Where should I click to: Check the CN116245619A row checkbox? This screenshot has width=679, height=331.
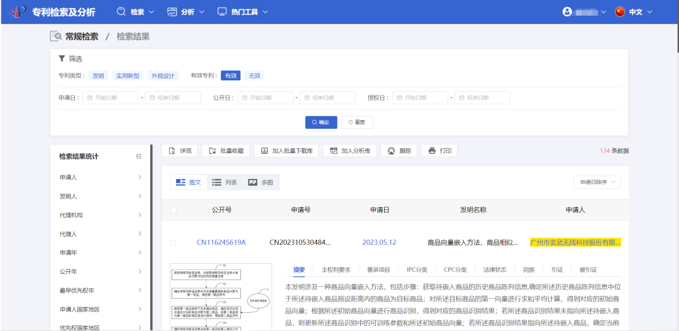(174, 243)
